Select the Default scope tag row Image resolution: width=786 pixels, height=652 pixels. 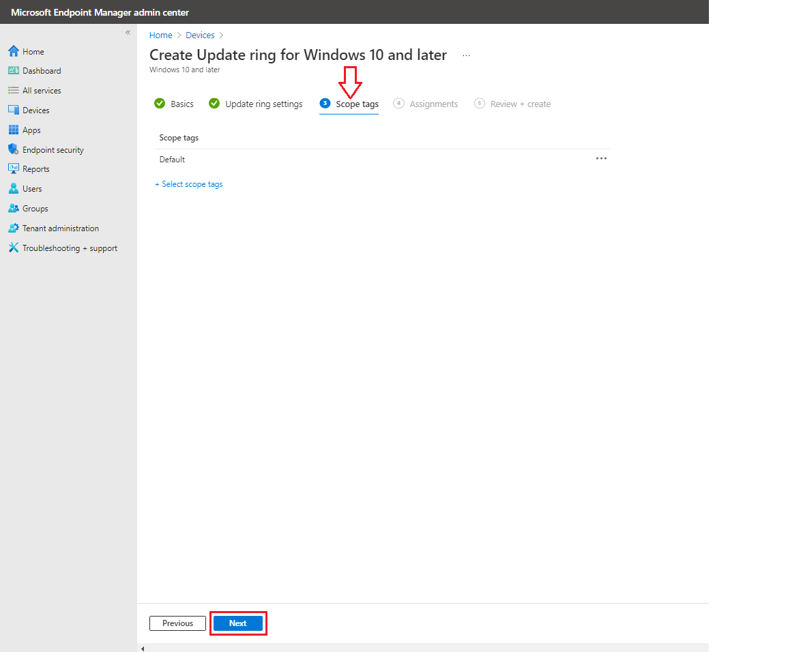click(x=382, y=160)
